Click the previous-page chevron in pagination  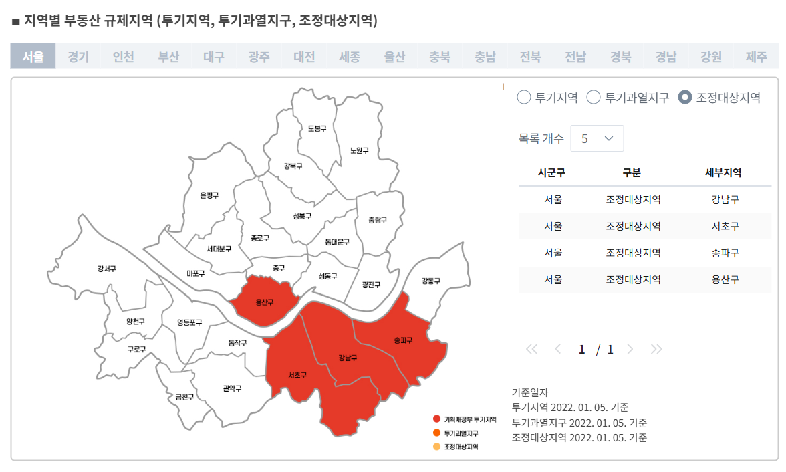tap(559, 348)
